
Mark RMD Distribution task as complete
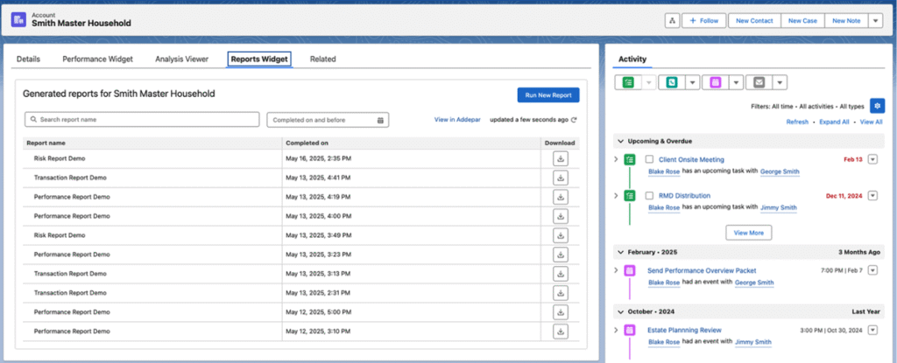click(649, 195)
